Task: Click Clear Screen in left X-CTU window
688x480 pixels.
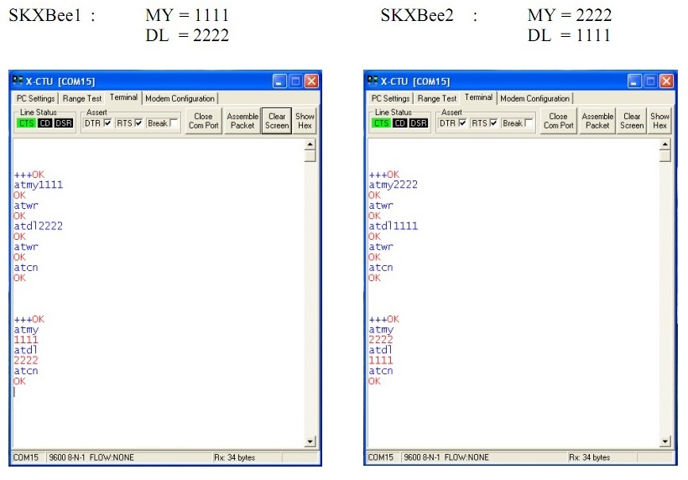Action: tap(277, 121)
